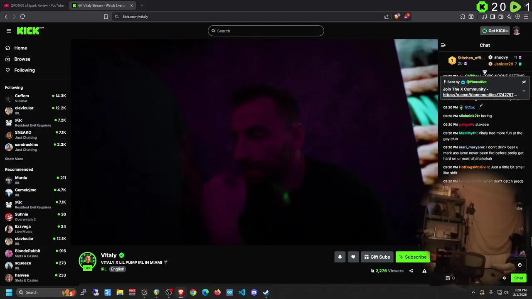Open Brave VPN shield icon
The image size is (532, 299).
tap(517, 17)
